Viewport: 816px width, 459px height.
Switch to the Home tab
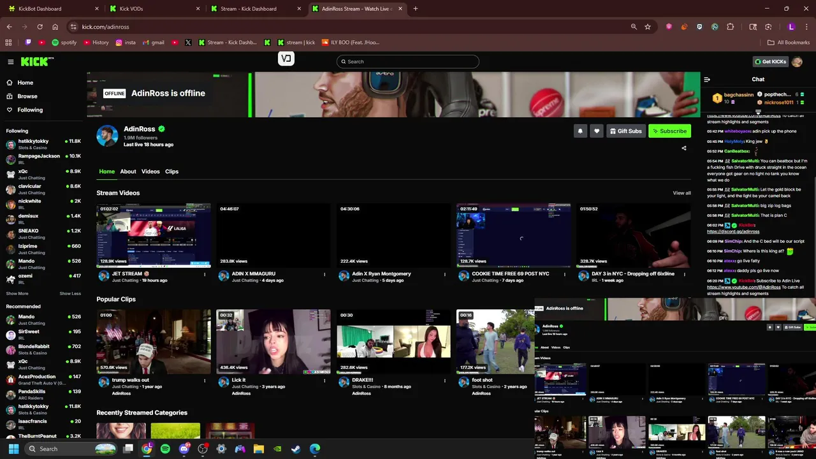click(107, 171)
